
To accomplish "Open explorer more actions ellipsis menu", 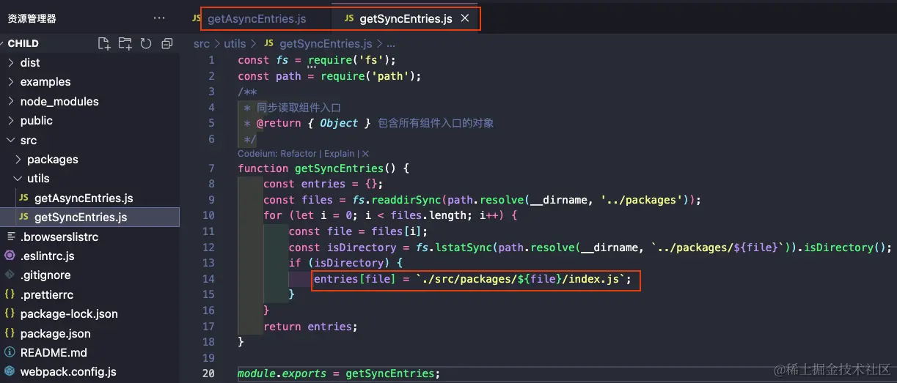I will click(x=159, y=18).
